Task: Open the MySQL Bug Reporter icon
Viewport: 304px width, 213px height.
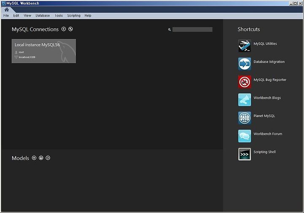Action: coord(244,82)
